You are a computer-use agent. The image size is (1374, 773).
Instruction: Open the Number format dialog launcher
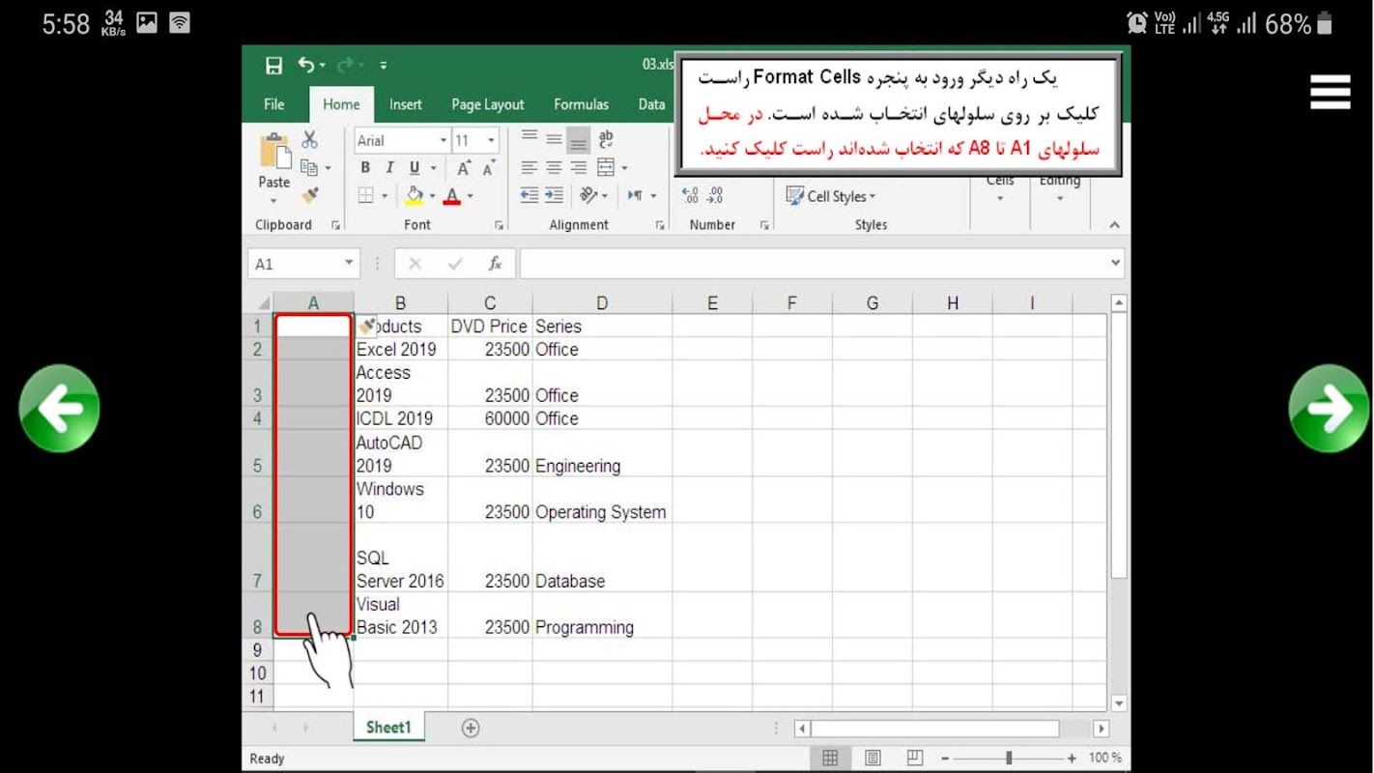tap(763, 225)
